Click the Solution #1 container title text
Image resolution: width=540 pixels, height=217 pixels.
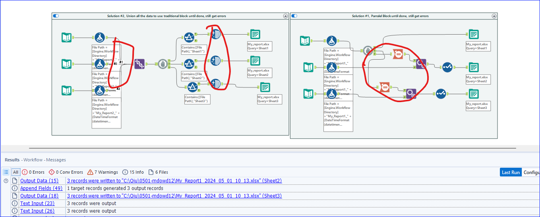click(390, 16)
